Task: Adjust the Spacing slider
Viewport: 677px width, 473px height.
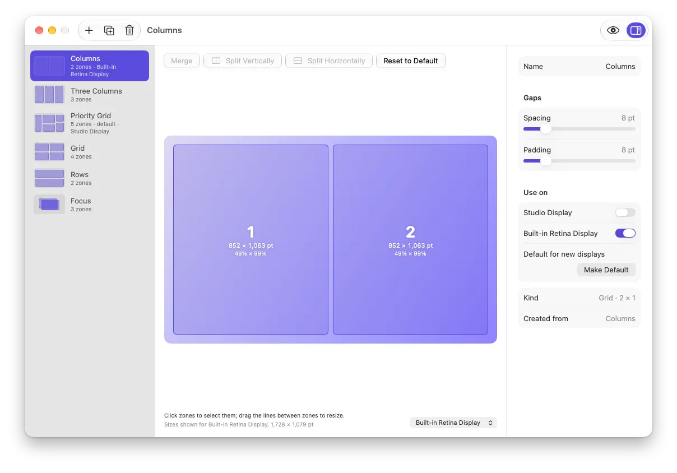Action: point(579,129)
